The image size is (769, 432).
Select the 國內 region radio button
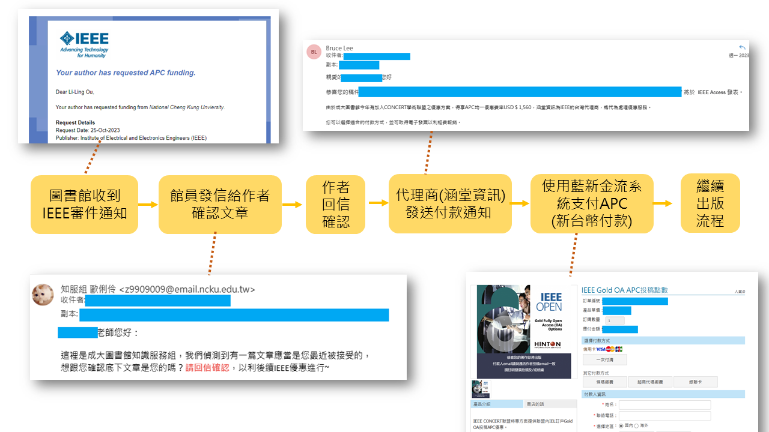621,425
